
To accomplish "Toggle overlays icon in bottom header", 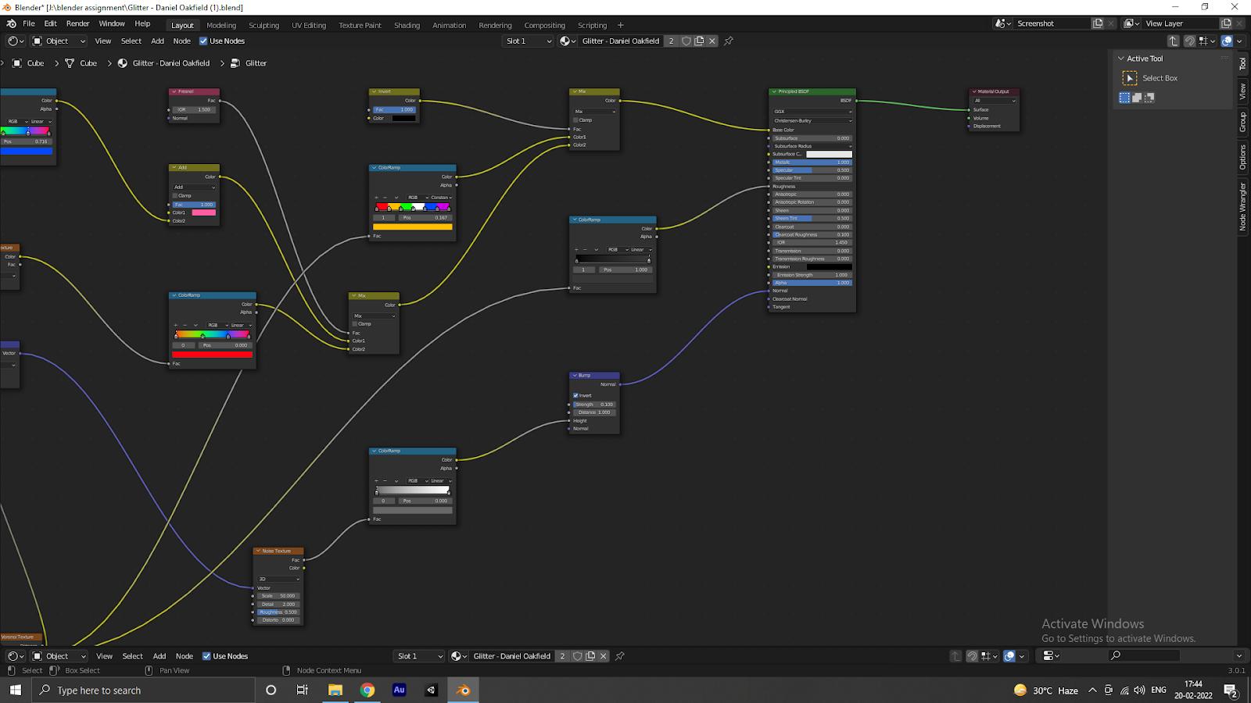I will (1009, 656).
